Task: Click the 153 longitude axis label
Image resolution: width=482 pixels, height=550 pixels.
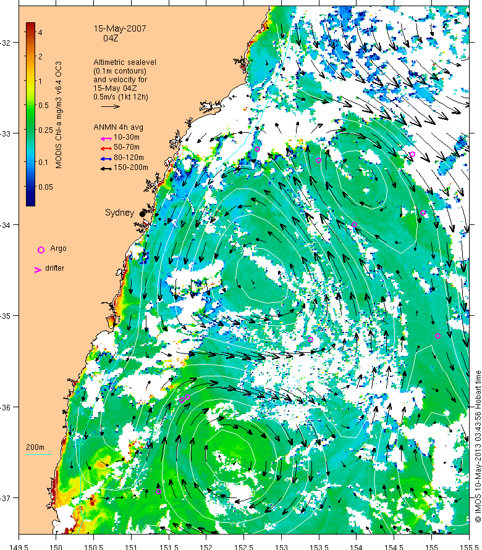Action: coord(281,547)
